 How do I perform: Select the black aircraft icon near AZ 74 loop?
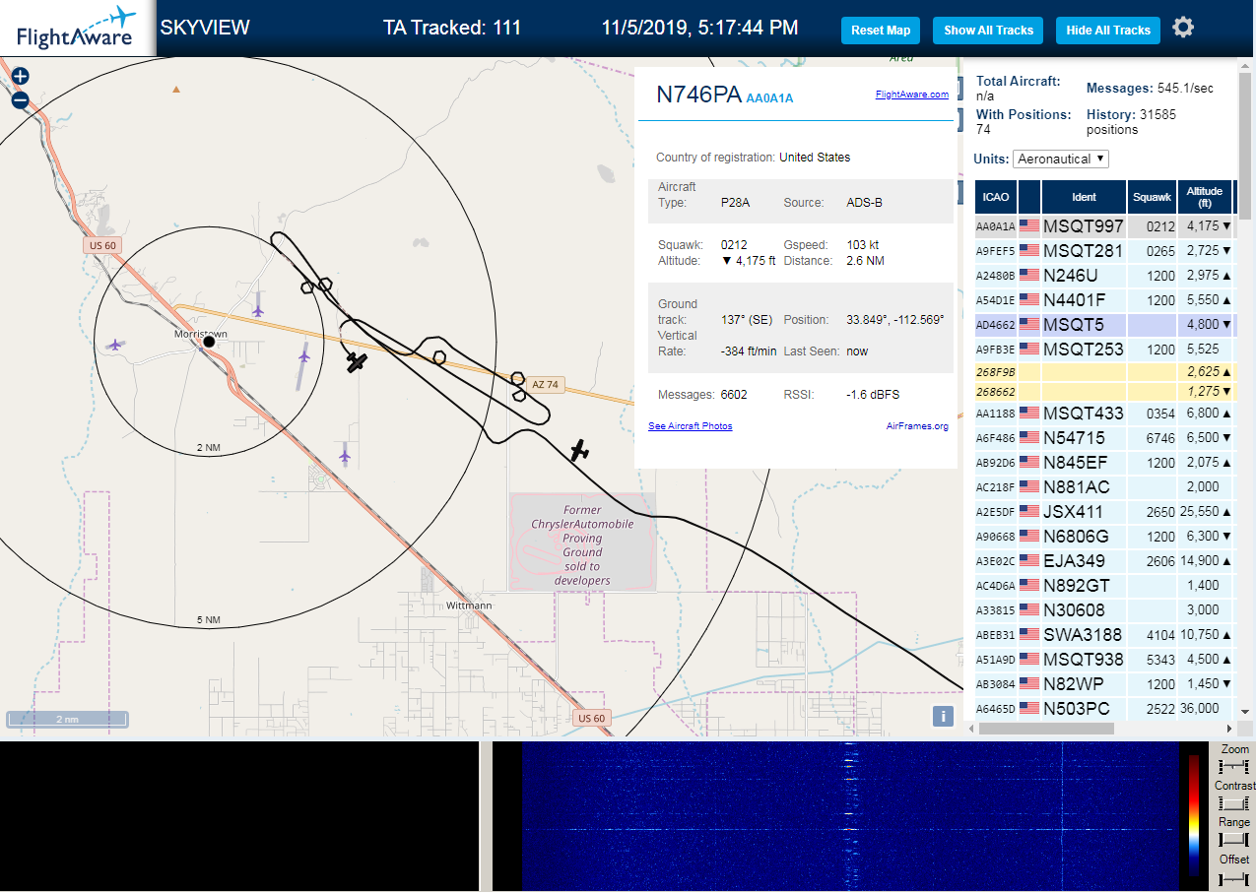(357, 362)
